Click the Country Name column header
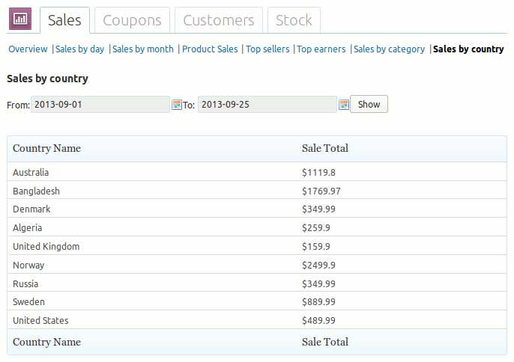Image resolution: width=514 pixels, height=362 pixels. click(x=46, y=148)
